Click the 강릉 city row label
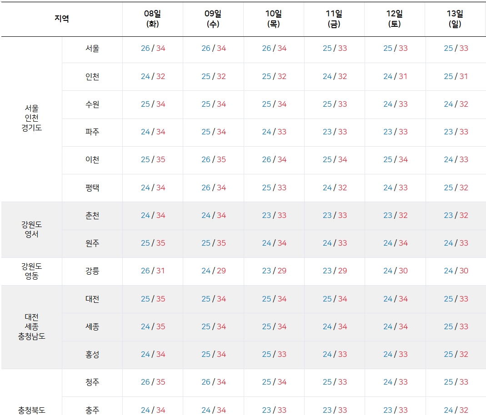The height and width of the screenshot is (415, 486). 92,271
